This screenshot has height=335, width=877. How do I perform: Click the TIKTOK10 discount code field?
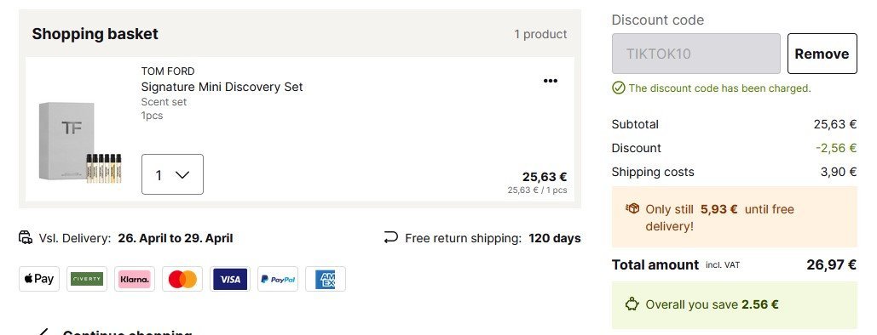pos(695,54)
